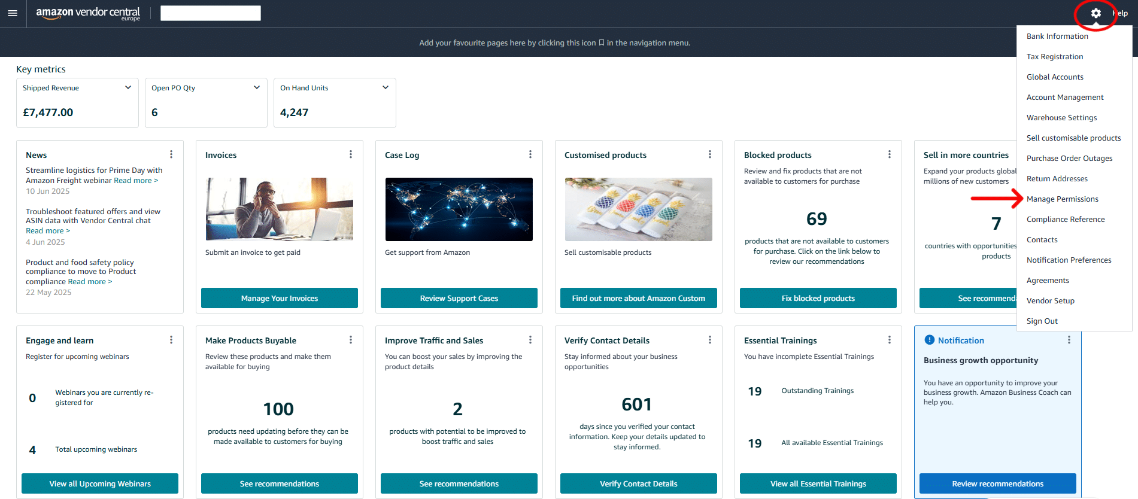Open the Engage and learn card options
Viewport: 1138px width, 499px height.
[171, 340]
